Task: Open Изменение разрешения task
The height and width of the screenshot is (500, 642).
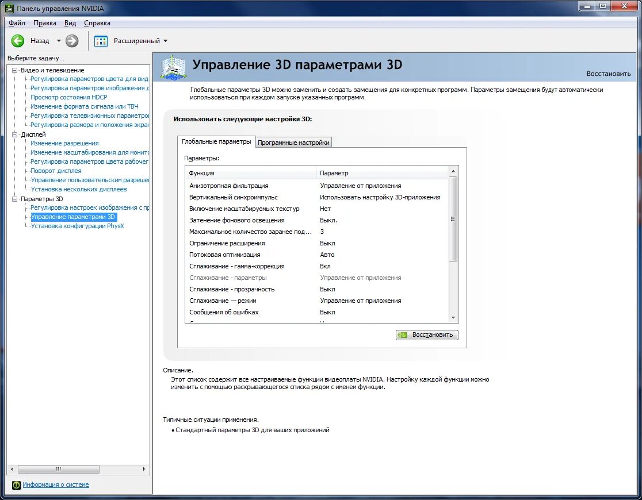Action: click(x=64, y=143)
